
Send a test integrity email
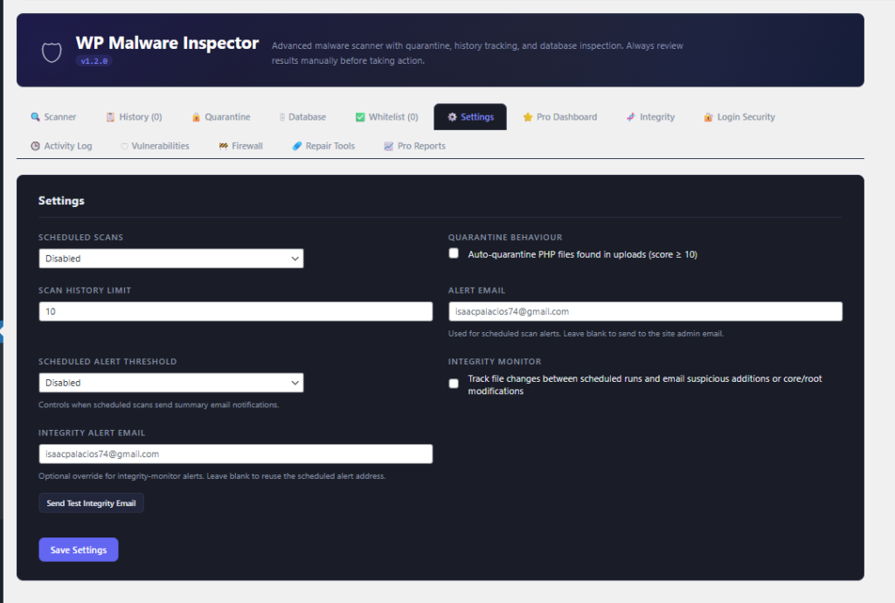(90, 502)
